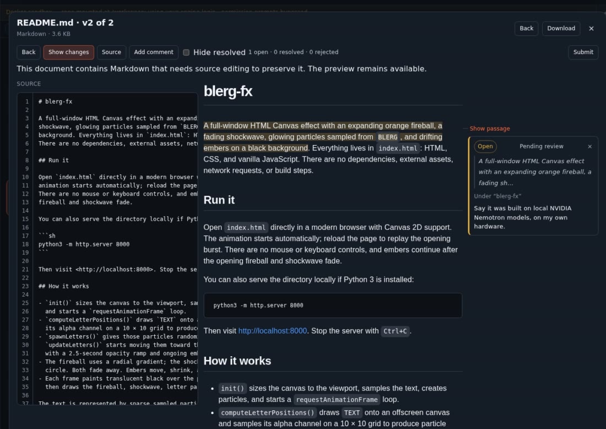Click the comment text about NVIDIA Nemotron models

[x=522, y=217]
